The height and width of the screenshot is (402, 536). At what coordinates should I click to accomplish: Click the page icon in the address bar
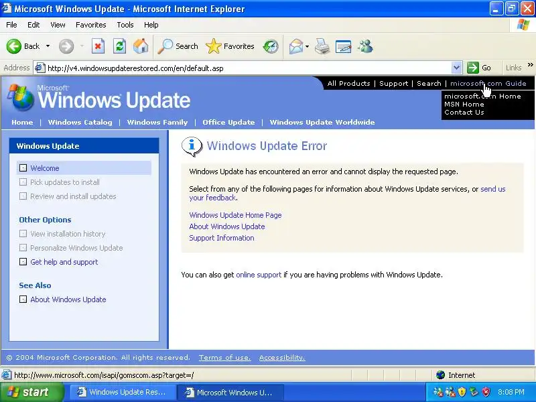(40, 68)
